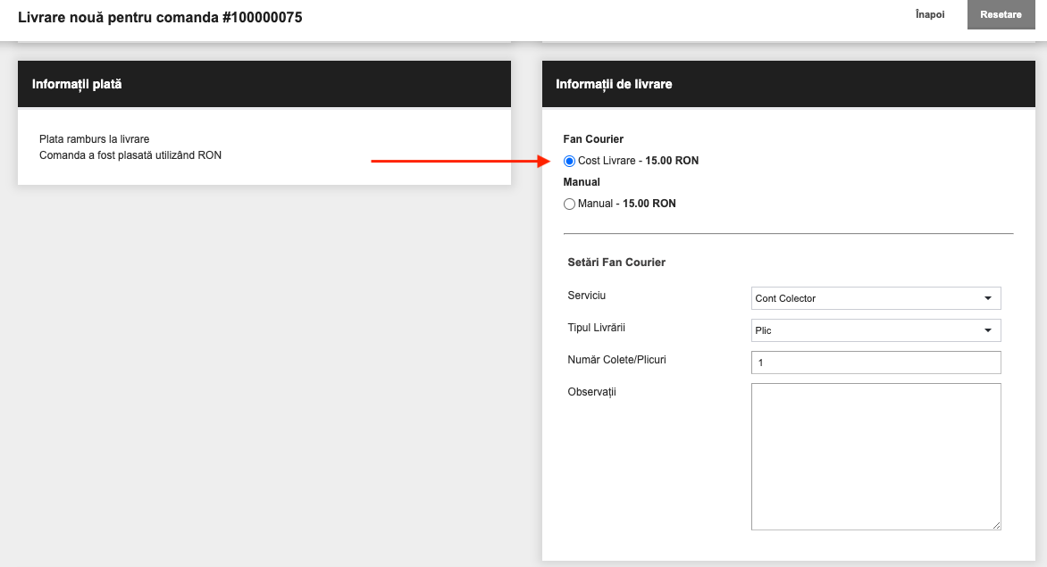The image size is (1047, 567).
Task: Click the Număr Colete/Plicuri field label
Action: click(x=617, y=360)
